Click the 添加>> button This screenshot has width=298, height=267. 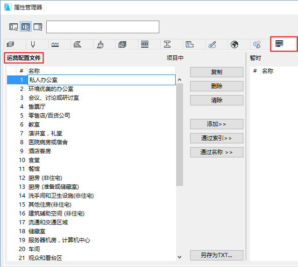[216, 124]
